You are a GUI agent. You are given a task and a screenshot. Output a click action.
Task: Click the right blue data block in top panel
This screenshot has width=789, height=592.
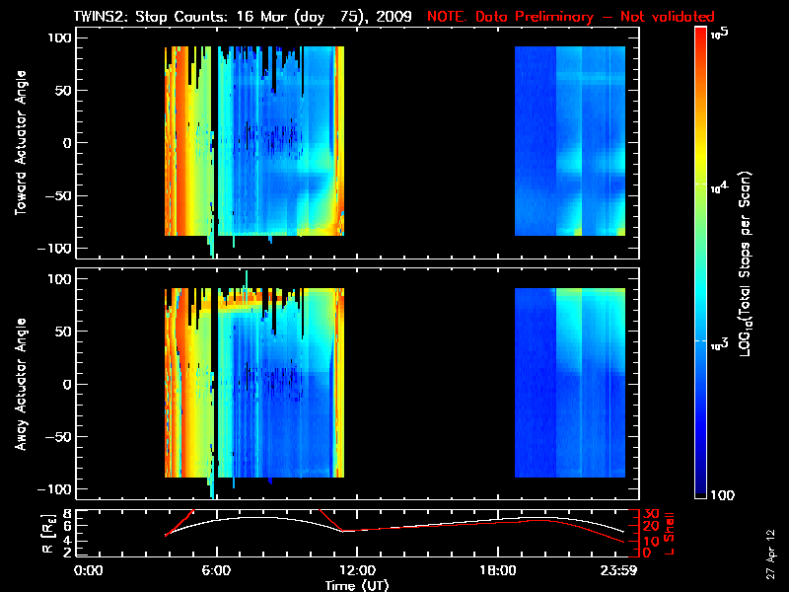pyautogui.click(x=570, y=141)
